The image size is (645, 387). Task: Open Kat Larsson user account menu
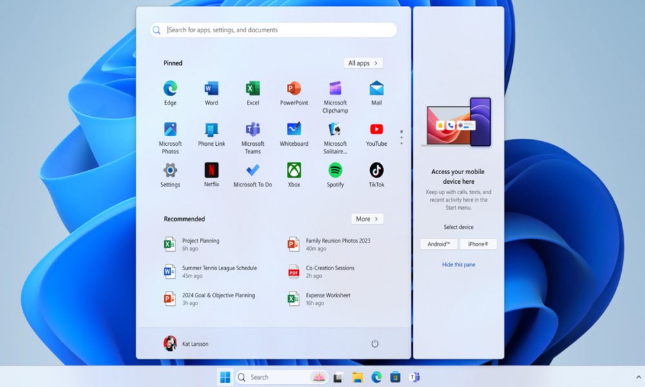pos(186,343)
